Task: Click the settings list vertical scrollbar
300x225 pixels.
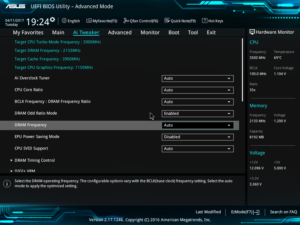Action: 242,70
